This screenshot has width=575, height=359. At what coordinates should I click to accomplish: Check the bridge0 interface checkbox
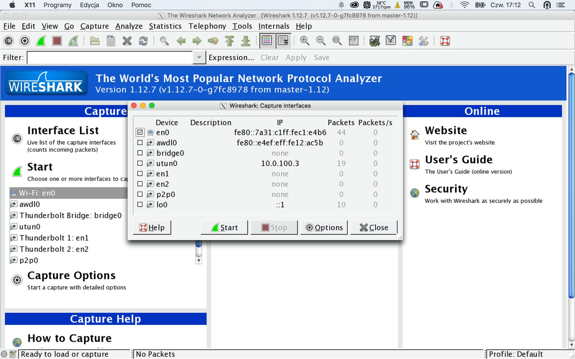pos(140,153)
